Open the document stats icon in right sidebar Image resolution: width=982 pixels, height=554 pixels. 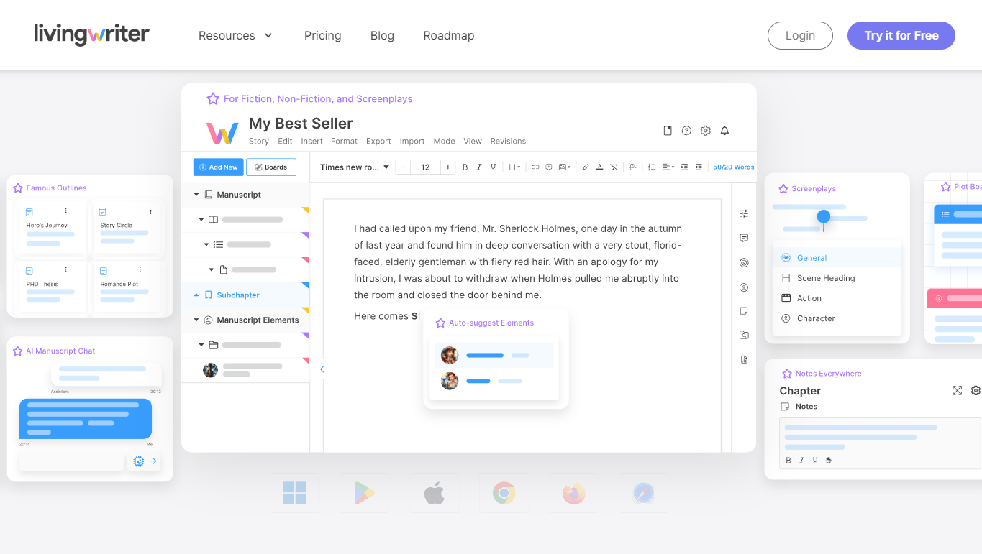[744, 359]
